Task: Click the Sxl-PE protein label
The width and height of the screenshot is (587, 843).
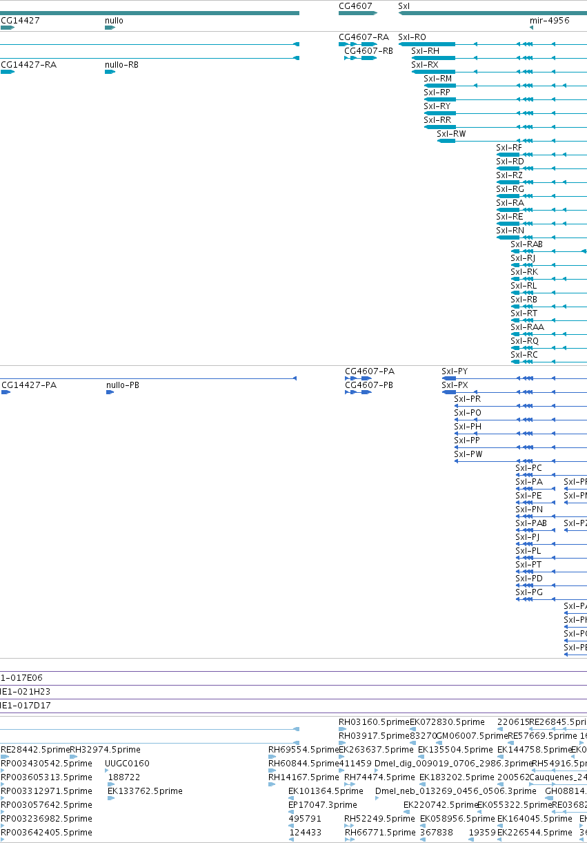Action: [x=529, y=496]
